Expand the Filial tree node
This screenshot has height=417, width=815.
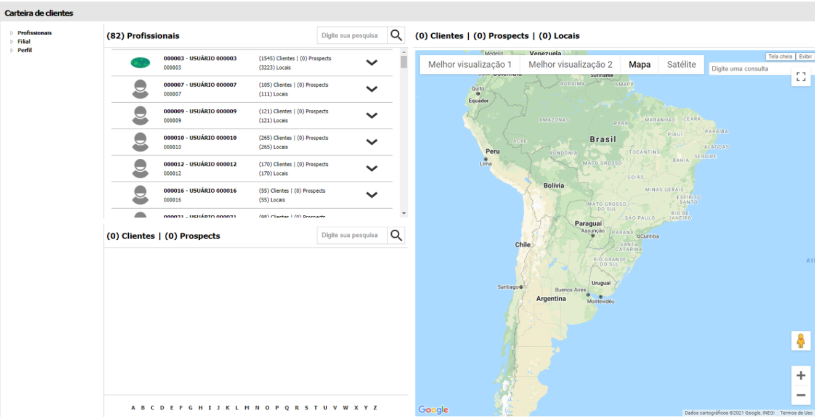[11, 41]
